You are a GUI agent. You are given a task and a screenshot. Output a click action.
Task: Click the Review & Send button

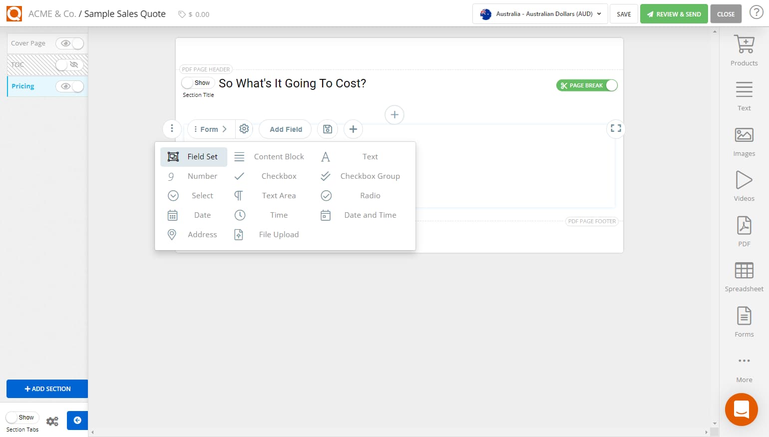point(674,13)
